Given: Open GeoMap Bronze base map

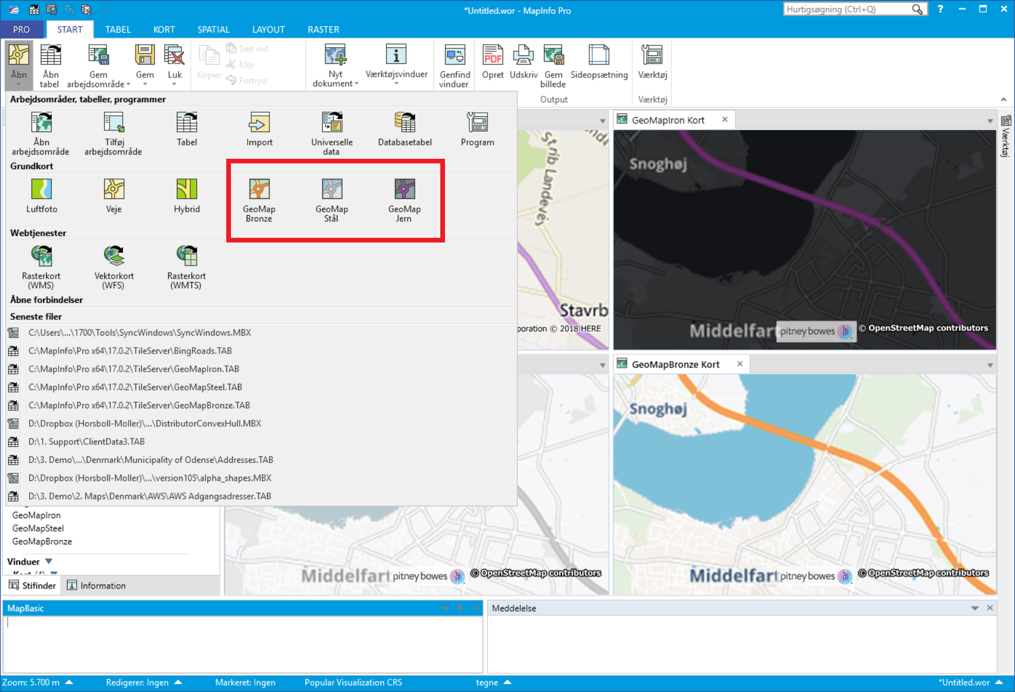Looking at the screenshot, I should coord(259,201).
